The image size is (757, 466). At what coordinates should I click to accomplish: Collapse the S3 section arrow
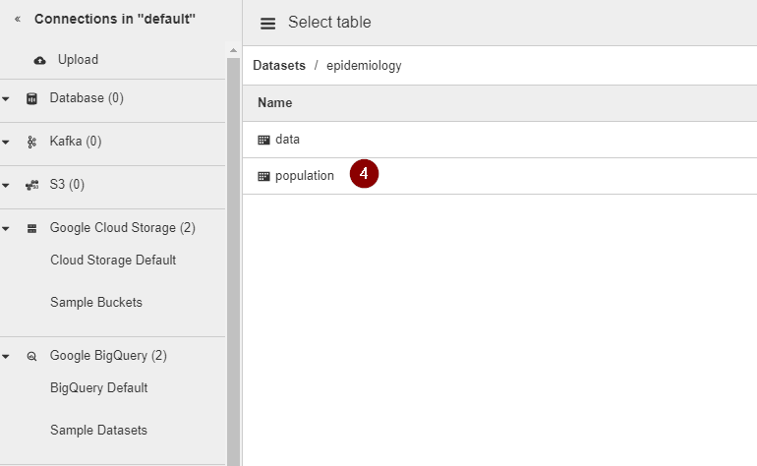pyautogui.click(x=7, y=186)
